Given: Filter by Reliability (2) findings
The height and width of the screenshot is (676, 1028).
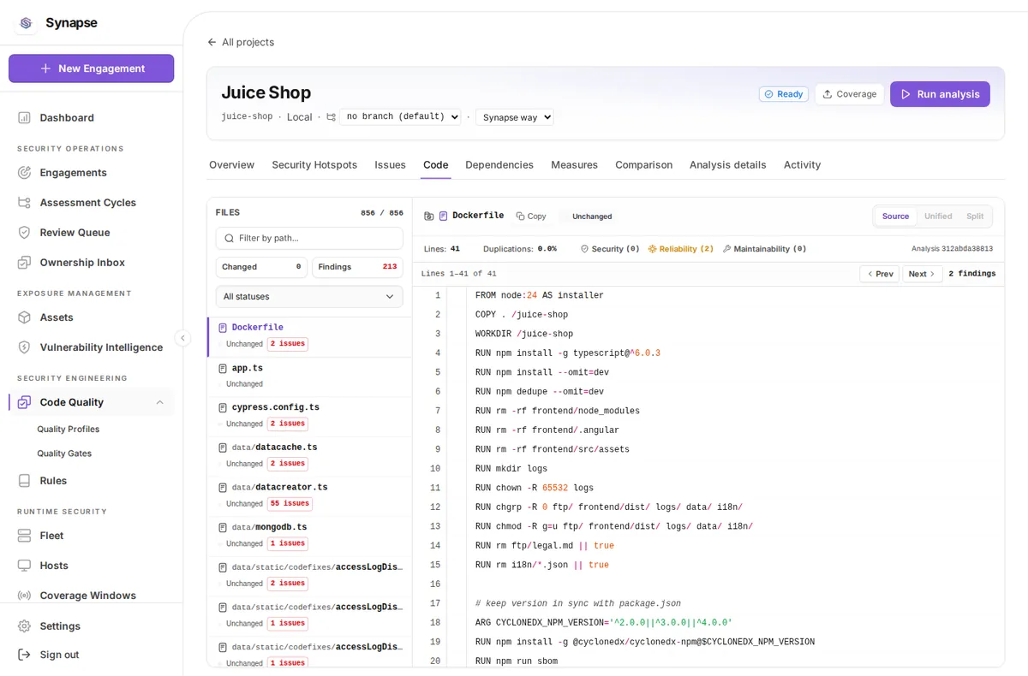Looking at the screenshot, I should [681, 249].
